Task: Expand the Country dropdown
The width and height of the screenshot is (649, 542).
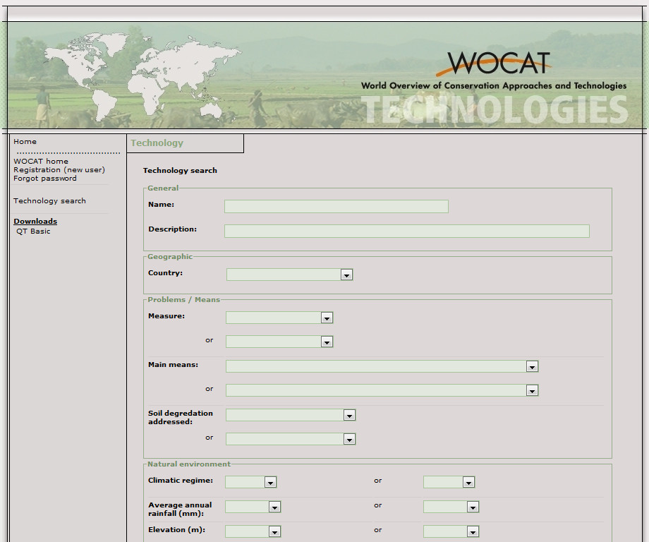Action: 289,275
